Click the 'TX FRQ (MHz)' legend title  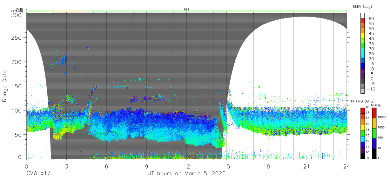(x=362, y=101)
